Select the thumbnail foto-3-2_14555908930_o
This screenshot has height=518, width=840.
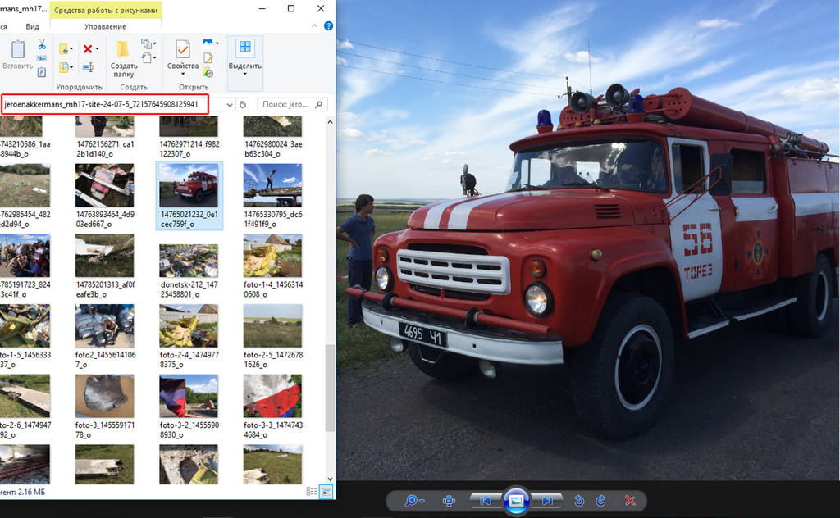[189, 407]
